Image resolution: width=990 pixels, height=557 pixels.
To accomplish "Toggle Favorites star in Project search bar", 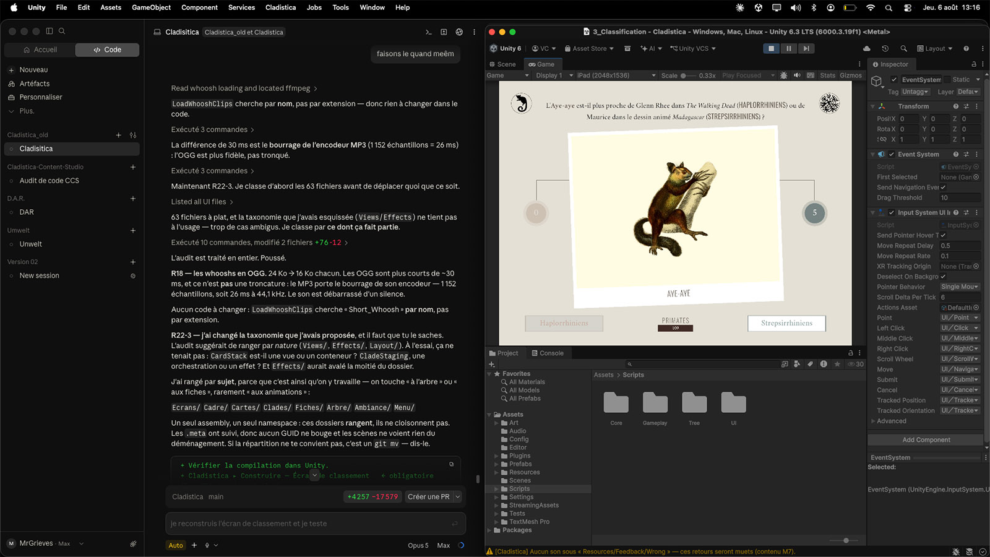I will (x=837, y=364).
